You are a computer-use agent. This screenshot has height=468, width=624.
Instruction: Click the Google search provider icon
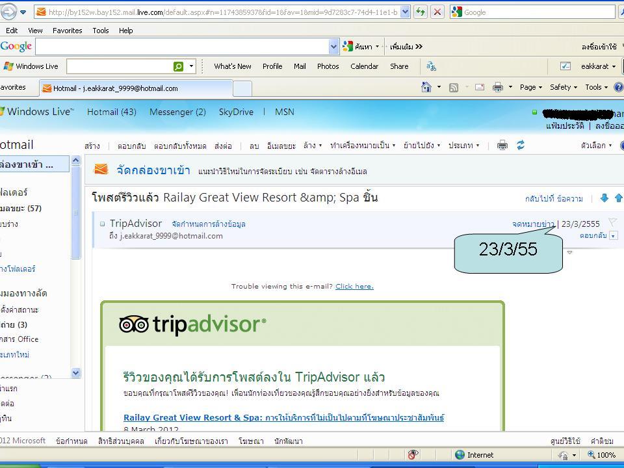[x=456, y=12]
